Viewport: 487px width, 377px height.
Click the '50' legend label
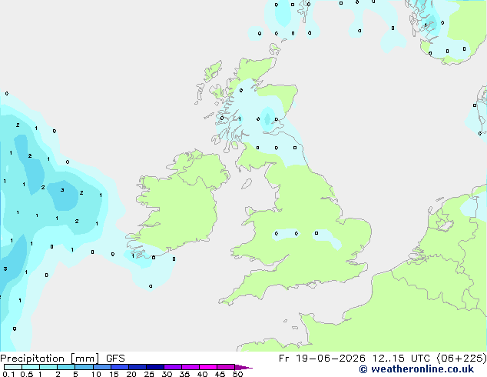(x=237, y=374)
